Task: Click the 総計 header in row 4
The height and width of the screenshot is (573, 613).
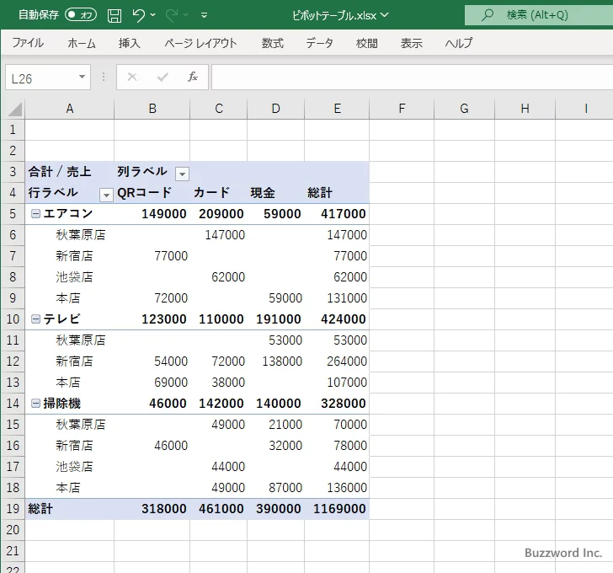Action: (x=337, y=193)
